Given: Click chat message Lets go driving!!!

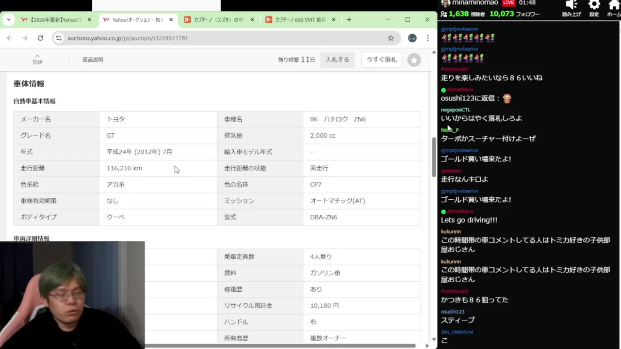Looking at the screenshot, I should point(469,220).
